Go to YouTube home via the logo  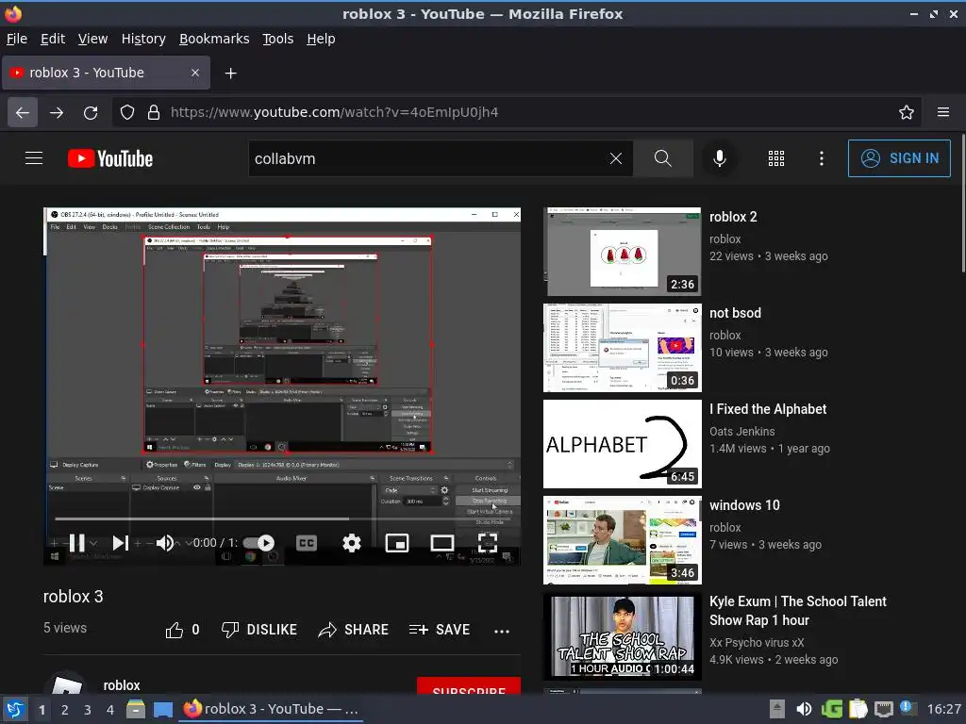point(110,158)
